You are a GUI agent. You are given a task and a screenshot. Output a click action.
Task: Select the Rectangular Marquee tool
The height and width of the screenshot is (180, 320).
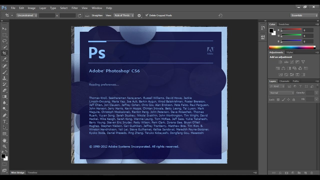click(4, 35)
